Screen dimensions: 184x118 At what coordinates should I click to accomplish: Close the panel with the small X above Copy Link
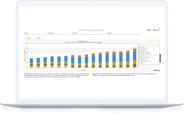click(x=160, y=28)
